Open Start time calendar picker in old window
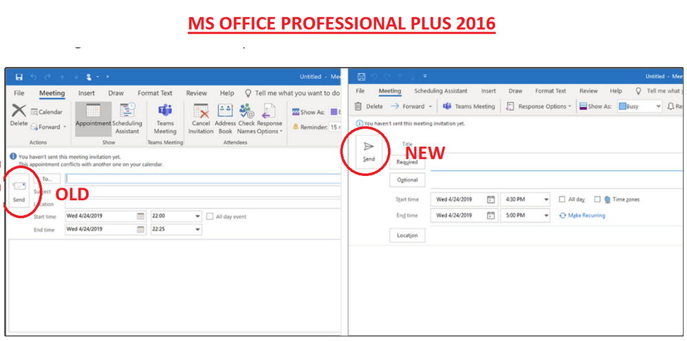687x341 pixels. [x=140, y=217]
